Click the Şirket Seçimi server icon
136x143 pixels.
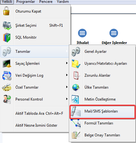[x=7, y=26]
